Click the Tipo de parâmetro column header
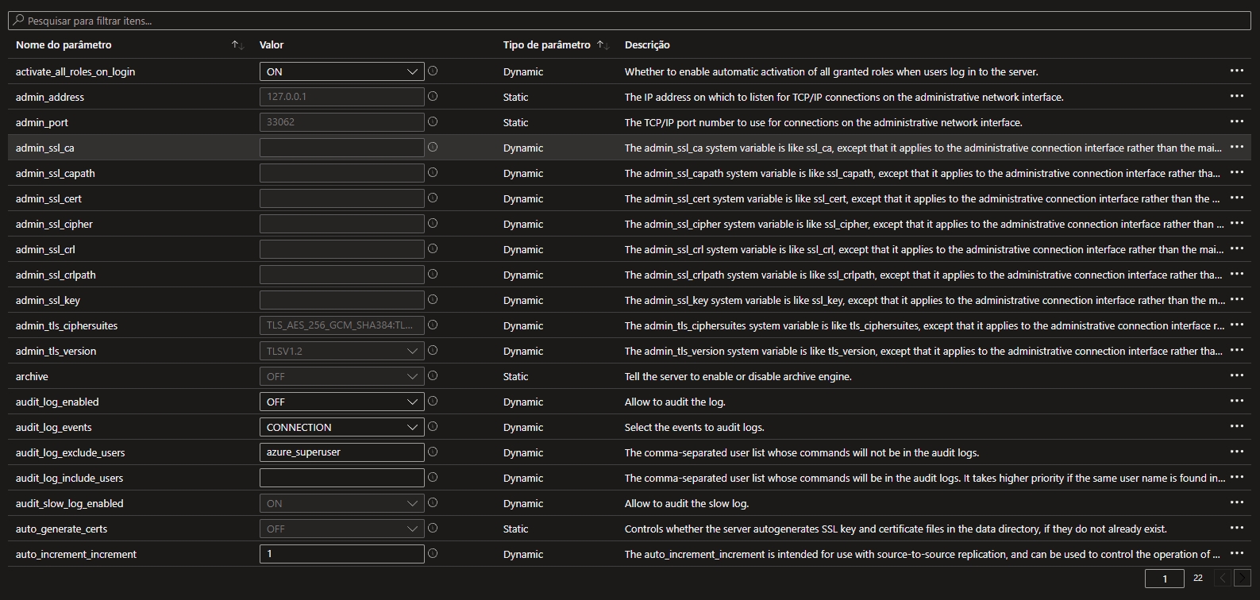This screenshot has height=600, width=1260. click(x=546, y=45)
